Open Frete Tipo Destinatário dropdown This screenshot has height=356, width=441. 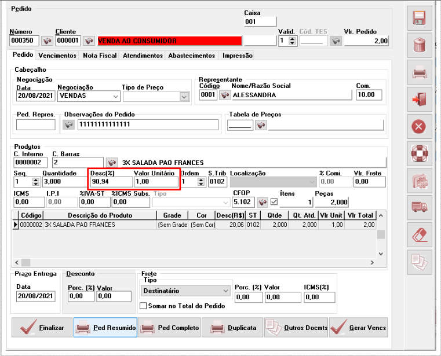(x=225, y=291)
